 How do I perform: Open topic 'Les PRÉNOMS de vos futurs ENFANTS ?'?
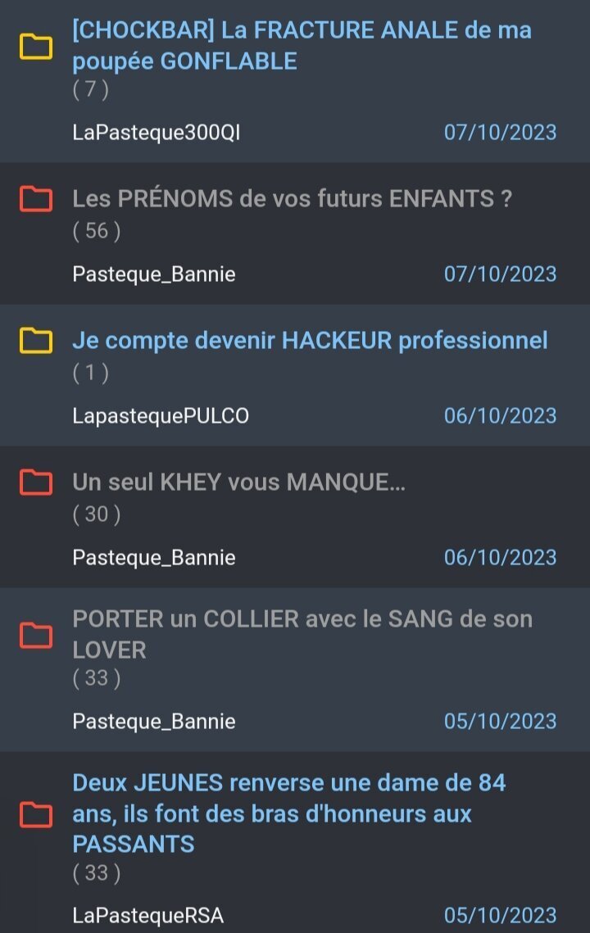(293, 199)
